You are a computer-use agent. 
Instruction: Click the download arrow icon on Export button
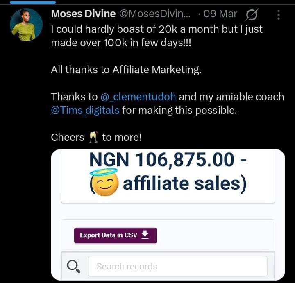pyautogui.click(x=145, y=234)
